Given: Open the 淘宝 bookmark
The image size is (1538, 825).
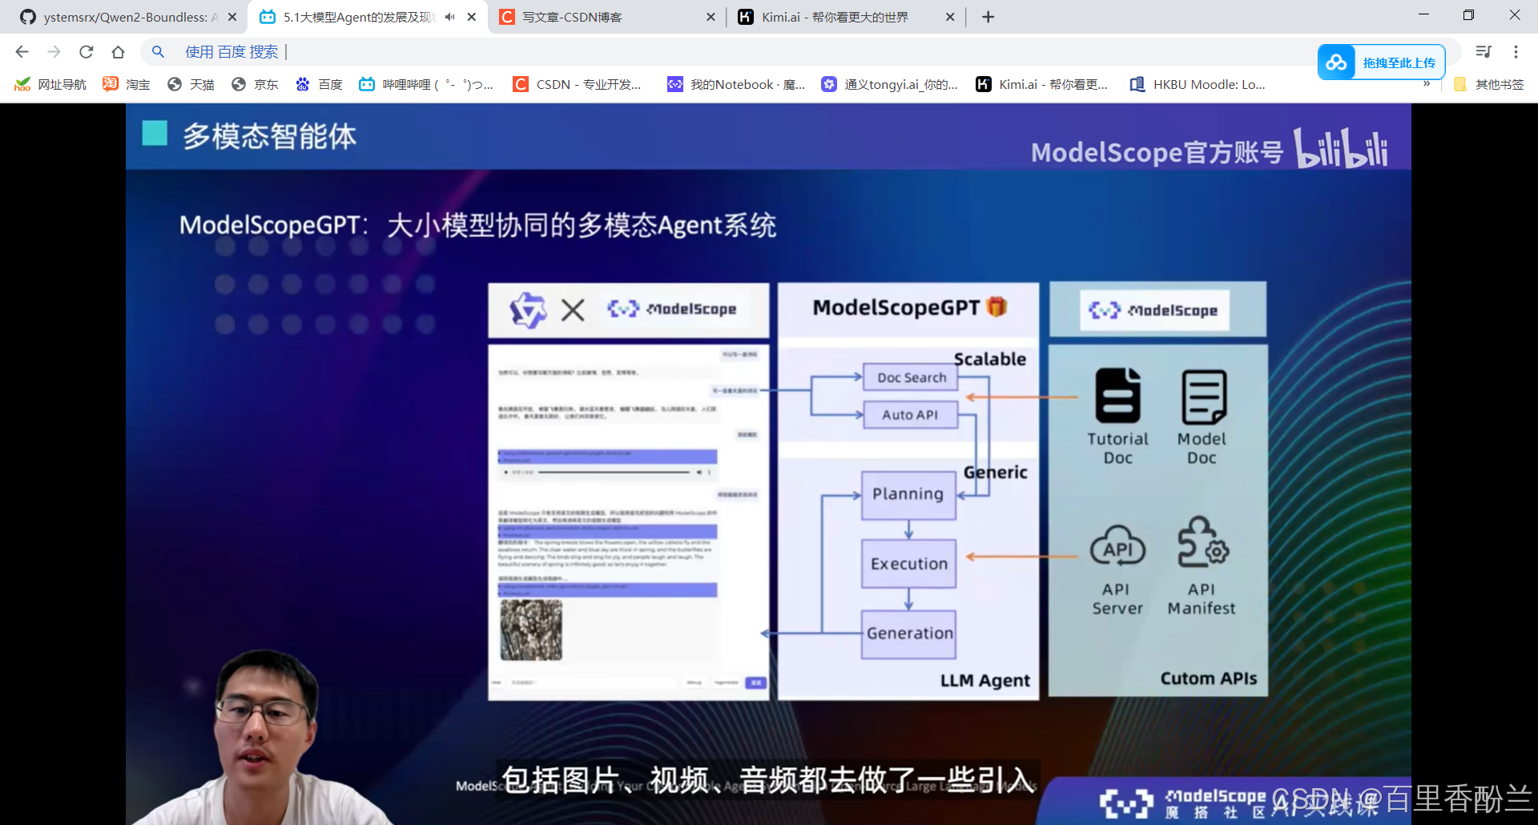Looking at the screenshot, I should [x=127, y=84].
